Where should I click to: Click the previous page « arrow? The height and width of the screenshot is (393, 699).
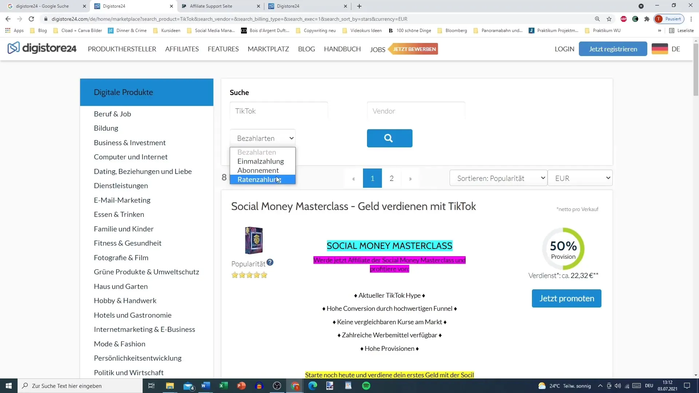click(x=354, y=178)
